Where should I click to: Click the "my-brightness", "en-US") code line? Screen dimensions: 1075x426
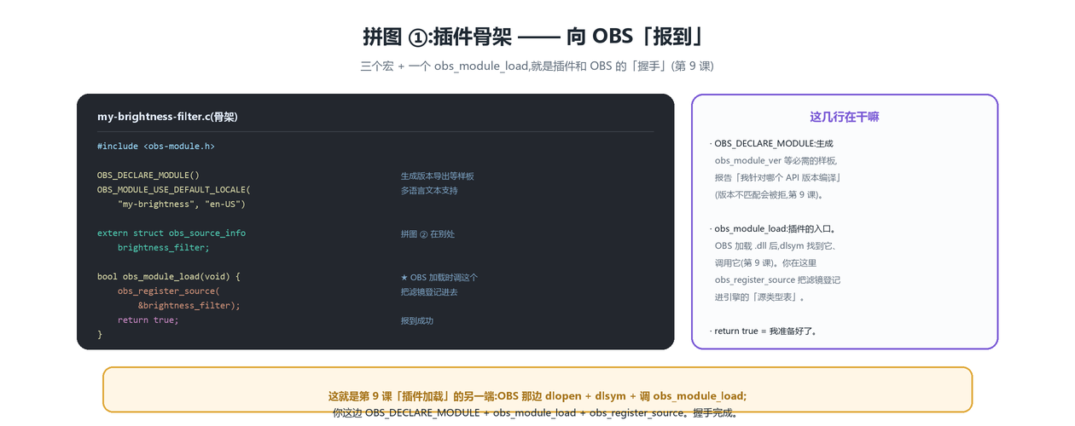[182, 204]
